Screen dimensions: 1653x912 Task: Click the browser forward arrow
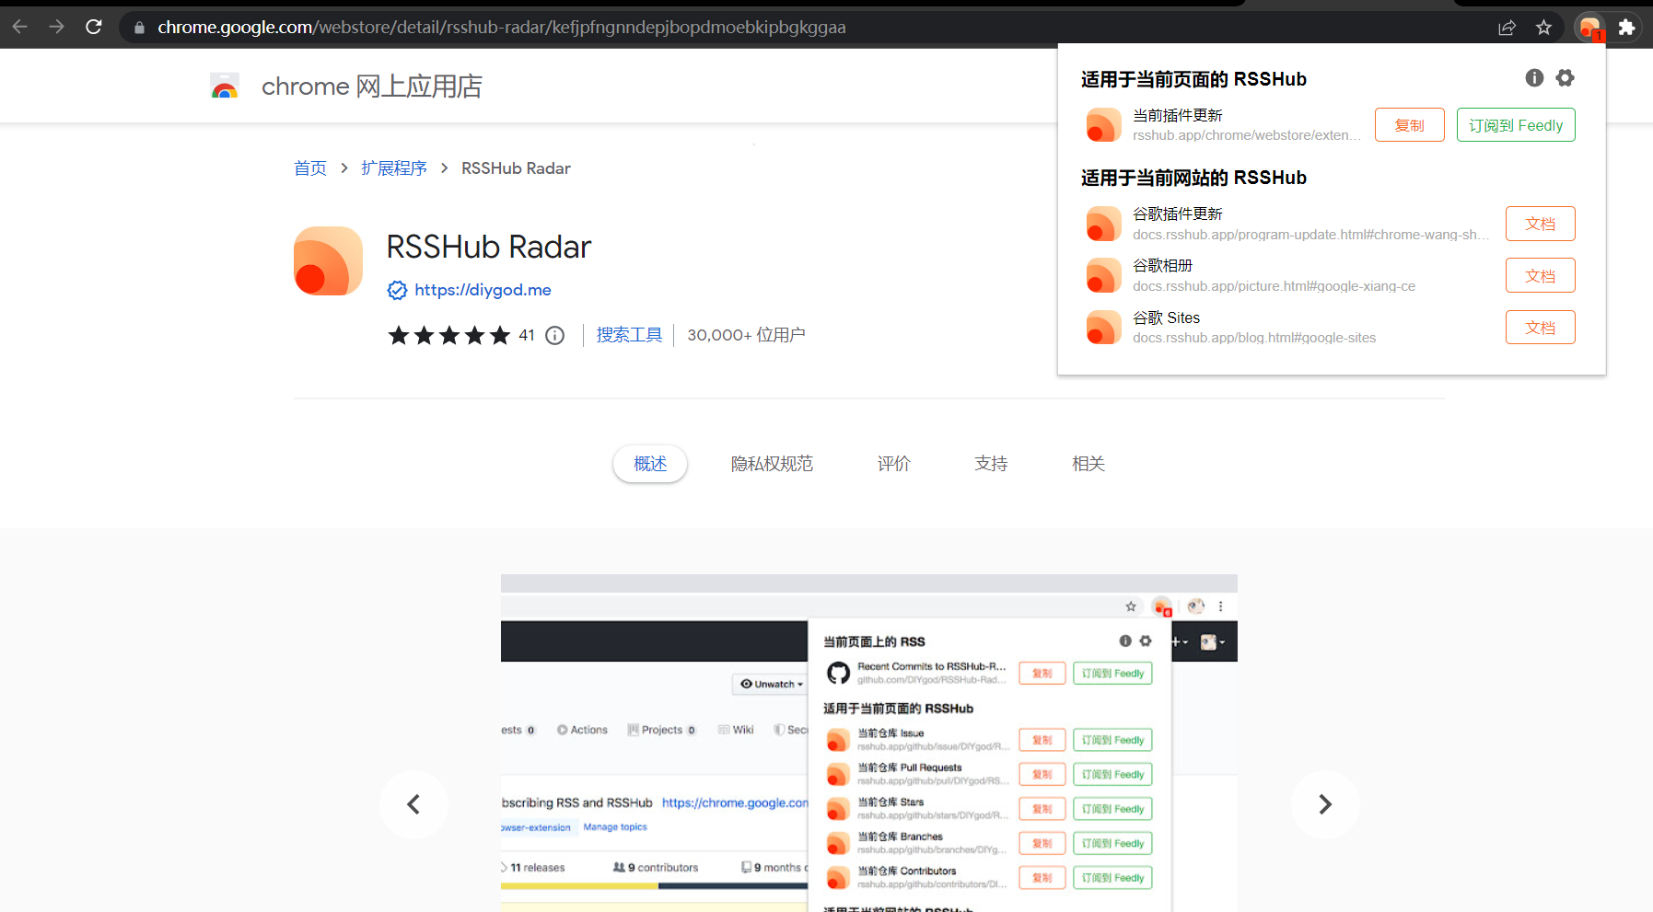57,27
